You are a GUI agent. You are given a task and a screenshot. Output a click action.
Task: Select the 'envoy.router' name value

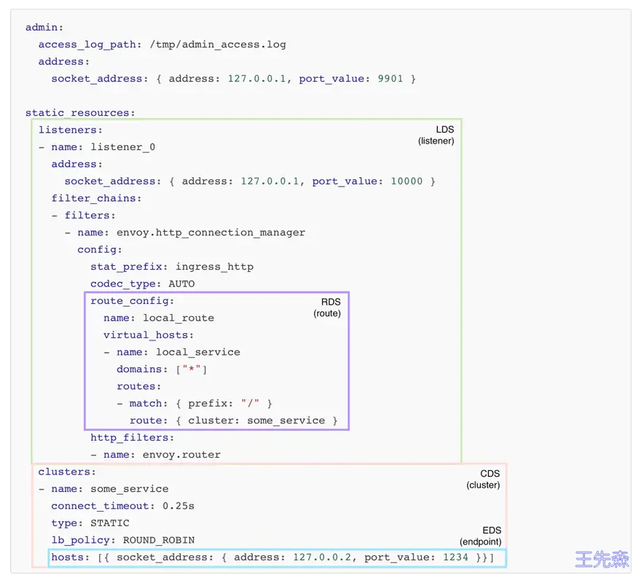pos(181,455)
